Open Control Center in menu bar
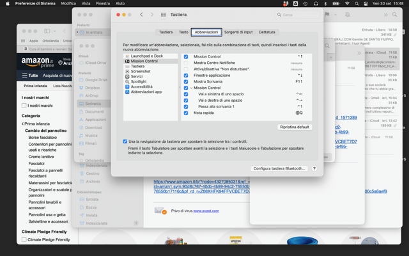Screen dimensions: 409x256 pos(366,4)
